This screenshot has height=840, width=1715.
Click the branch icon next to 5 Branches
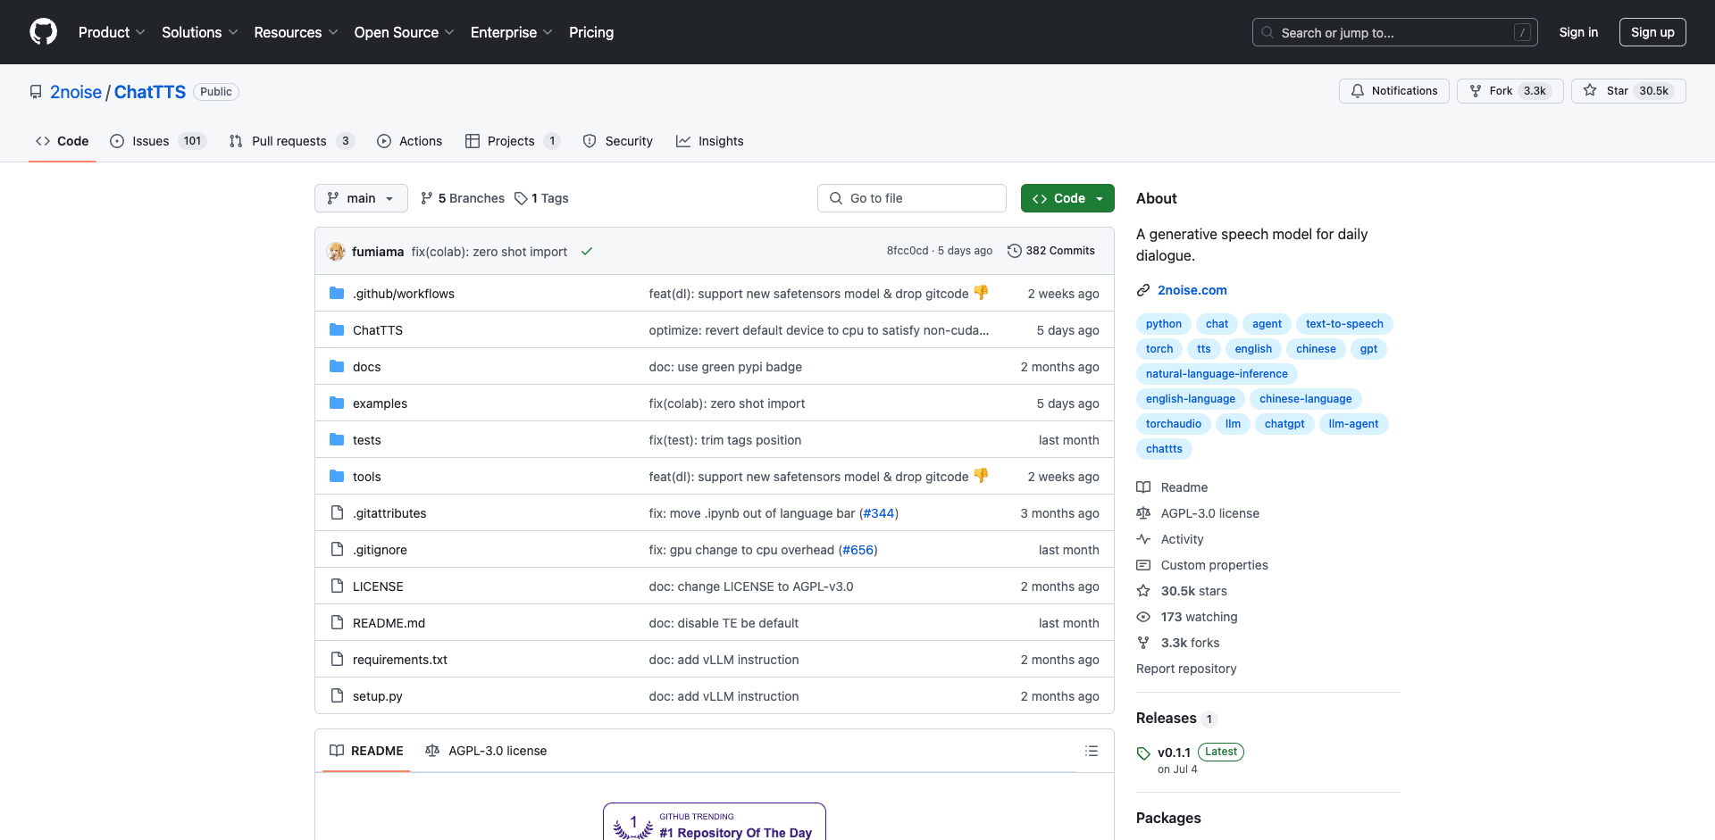[x=427, y=198]
